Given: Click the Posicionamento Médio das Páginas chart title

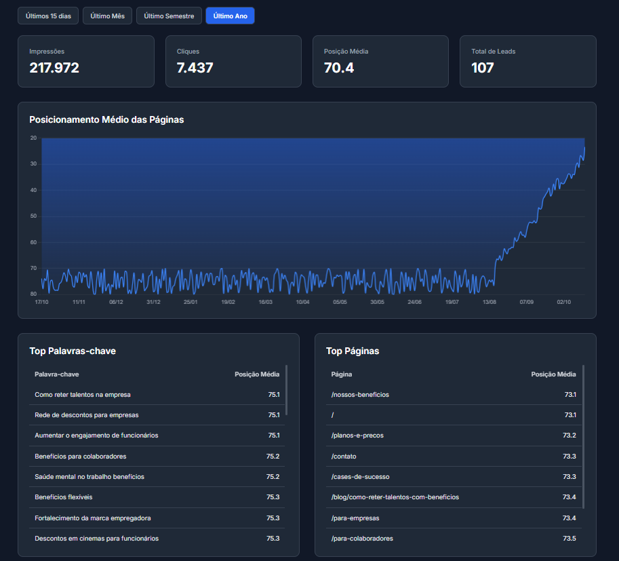Looking at the screenshot, I should tap(106, 119).
